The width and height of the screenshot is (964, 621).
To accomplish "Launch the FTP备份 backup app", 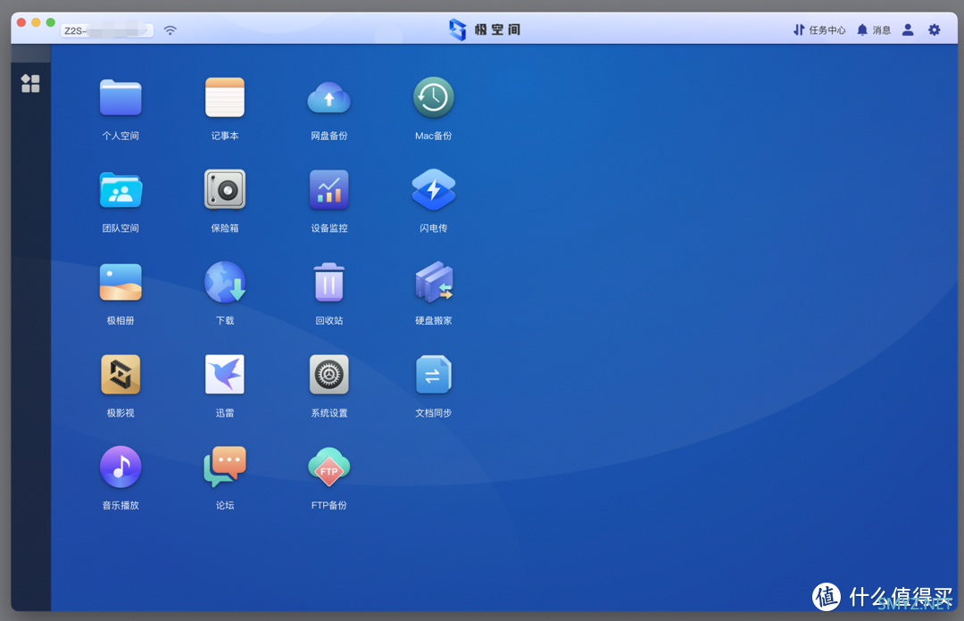I will tap(328, 467).
